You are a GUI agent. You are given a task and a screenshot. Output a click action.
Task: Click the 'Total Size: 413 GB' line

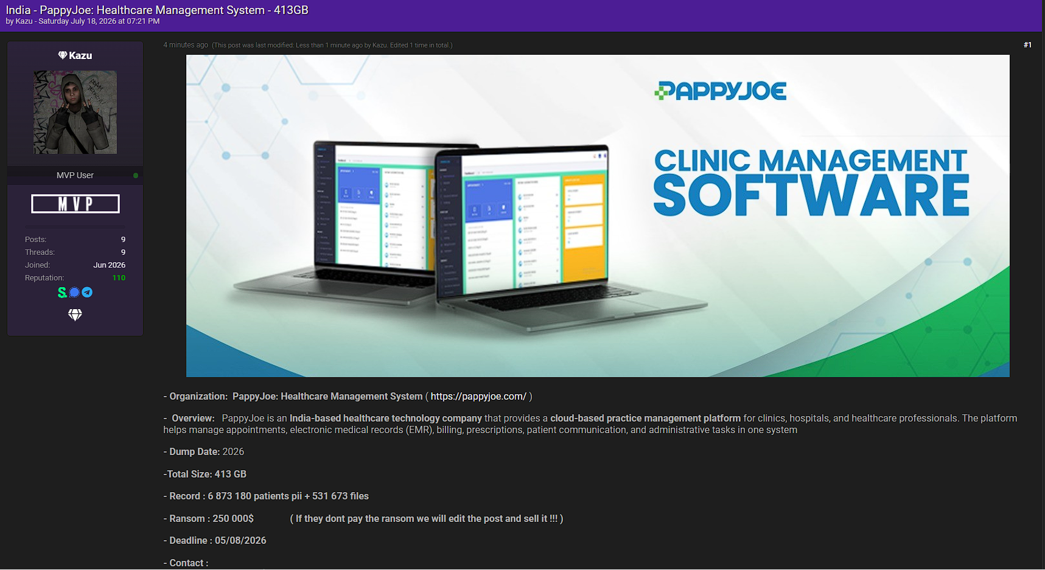click(204, 474)
